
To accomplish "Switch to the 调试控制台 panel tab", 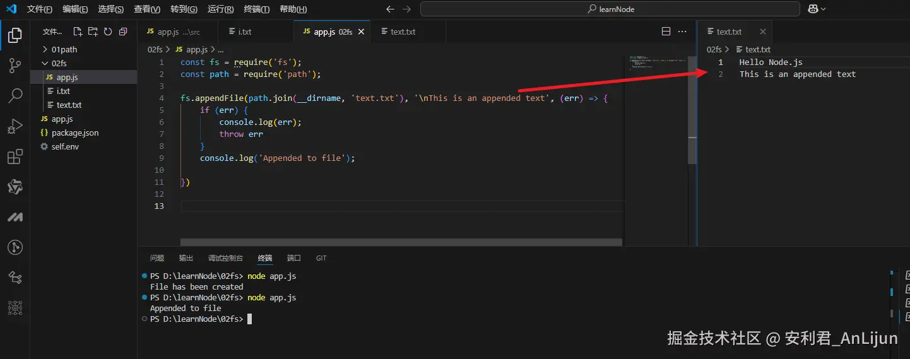I will 225,258.
